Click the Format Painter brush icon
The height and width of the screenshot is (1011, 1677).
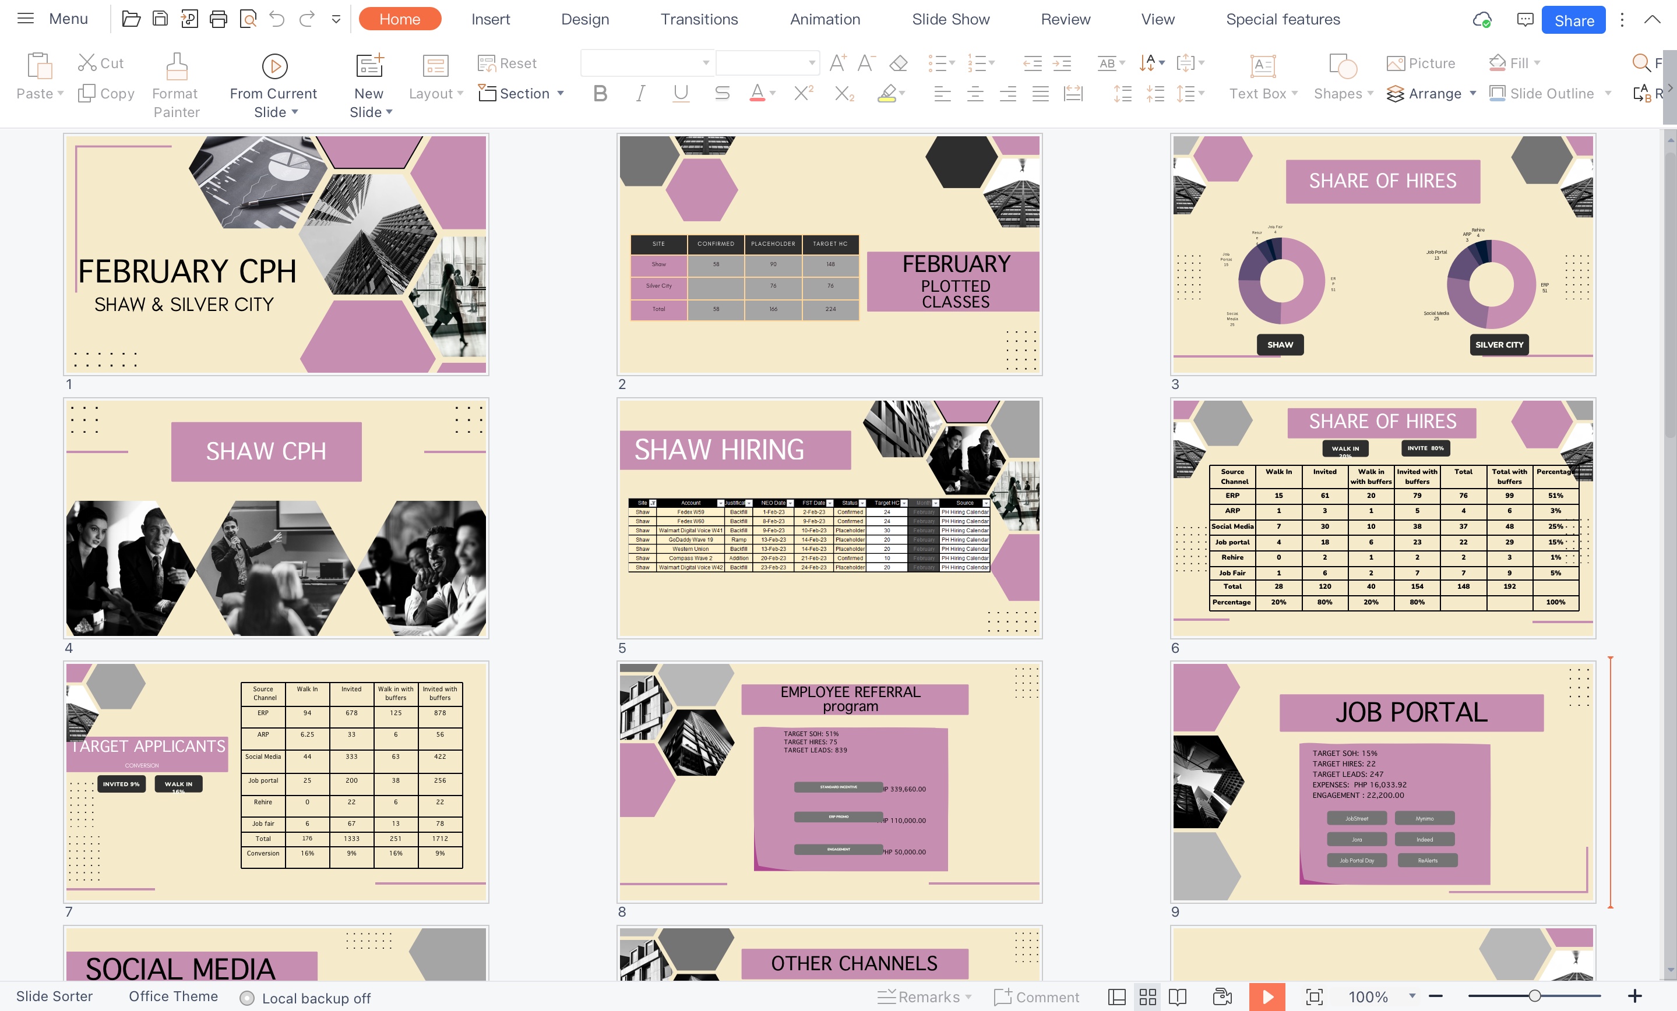click(x=177, y=66)
